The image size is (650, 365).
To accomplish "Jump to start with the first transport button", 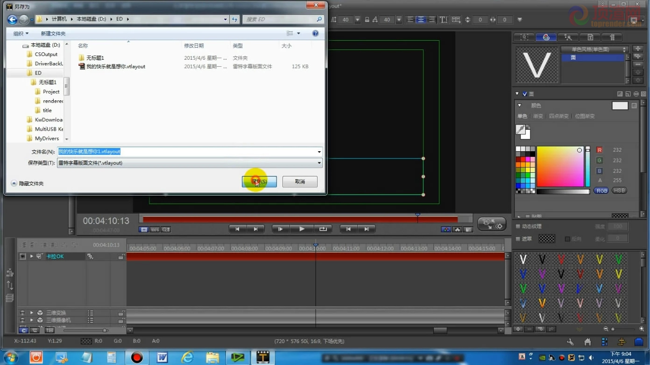I will click(x=238, y=229).
